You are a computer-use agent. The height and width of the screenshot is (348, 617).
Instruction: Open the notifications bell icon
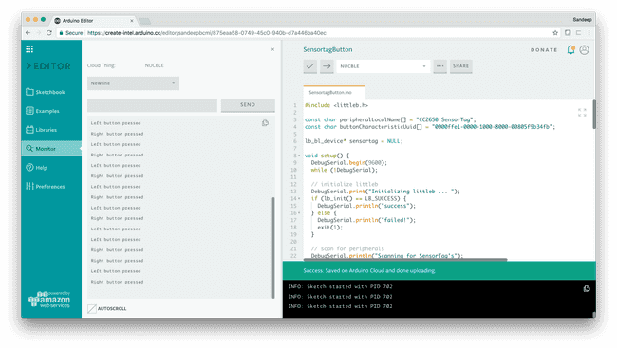570,50
